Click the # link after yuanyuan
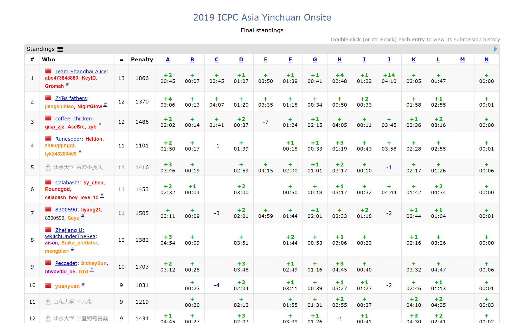The image size is (514, 323). pyautogui.click(x=83, y=284)
